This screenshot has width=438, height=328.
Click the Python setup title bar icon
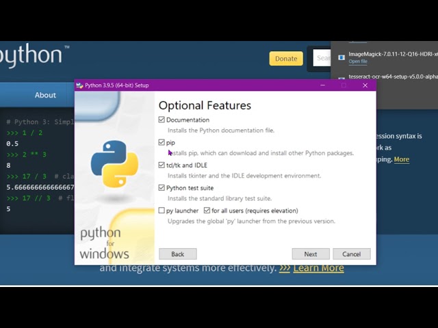coord(79,85)
